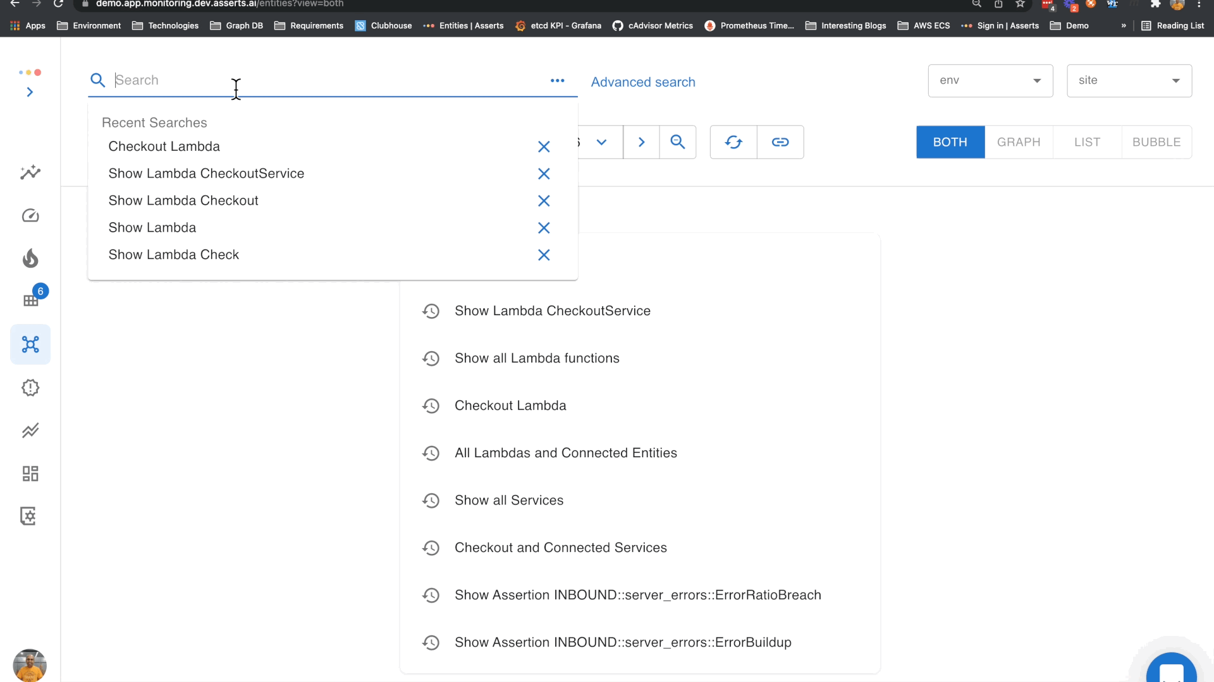Click the speedometer dashboard sidebar icon
The height and width of the screenshot is (682, 1214).
pos(30,215)
